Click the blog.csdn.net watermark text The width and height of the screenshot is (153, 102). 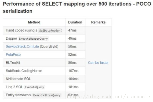click(x=108, y=97)
